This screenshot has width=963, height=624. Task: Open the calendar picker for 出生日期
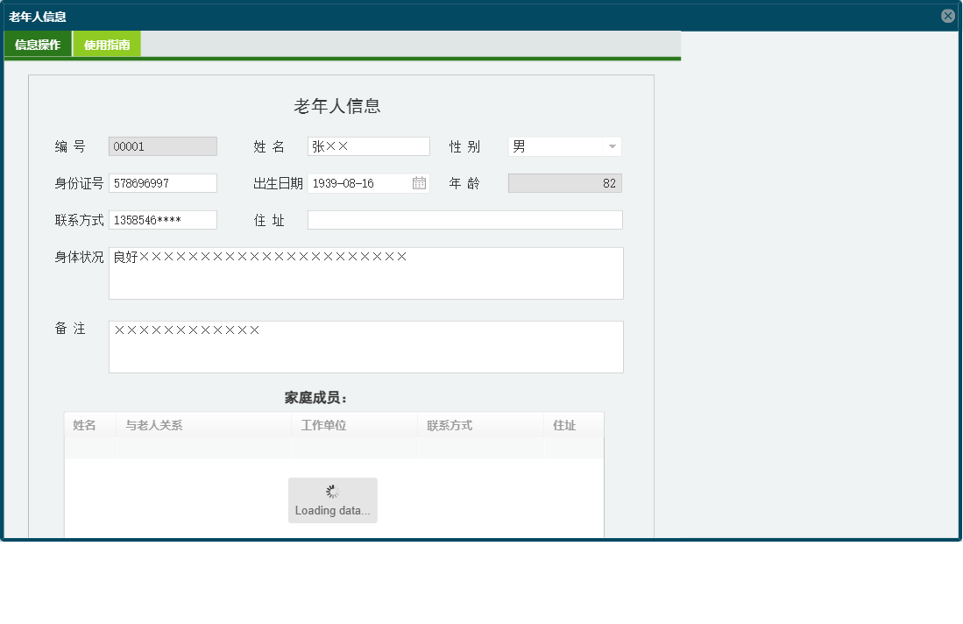[x=419, y=182]
